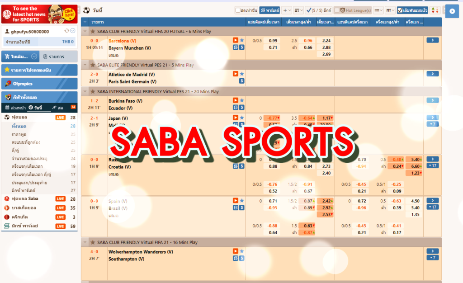Select ทั้งหมด all football markets
The image size is (463, 283).
point(19,126)
